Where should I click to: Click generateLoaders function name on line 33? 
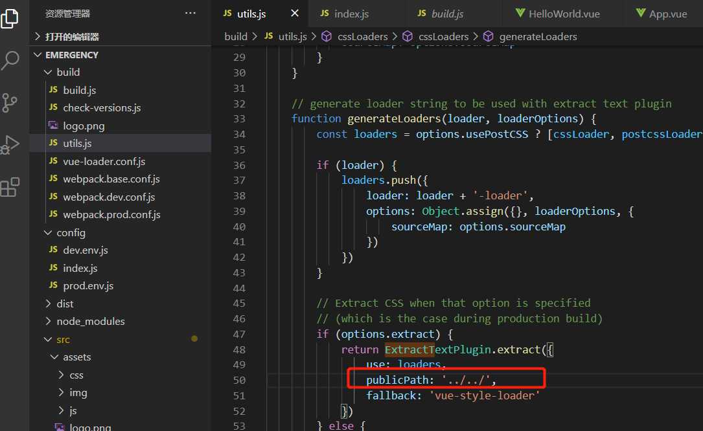coord(394,118)
